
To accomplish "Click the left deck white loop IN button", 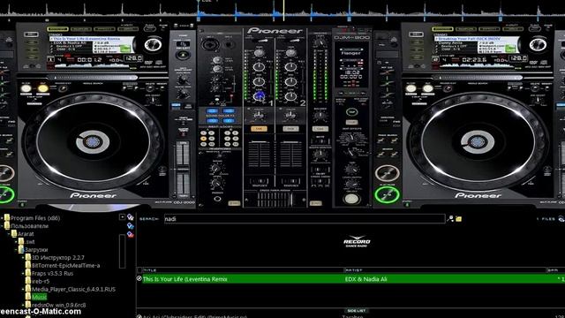I will click(x=26, y=88).
